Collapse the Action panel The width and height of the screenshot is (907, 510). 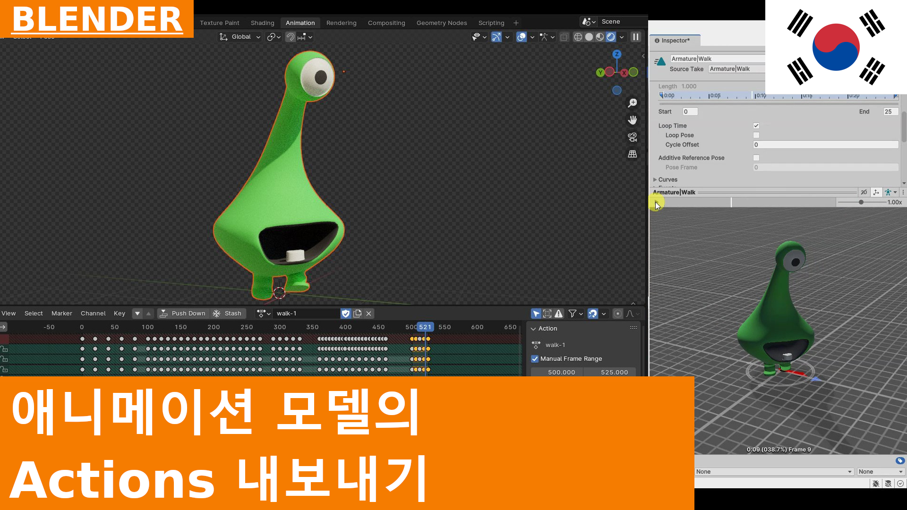coord(533,329)
